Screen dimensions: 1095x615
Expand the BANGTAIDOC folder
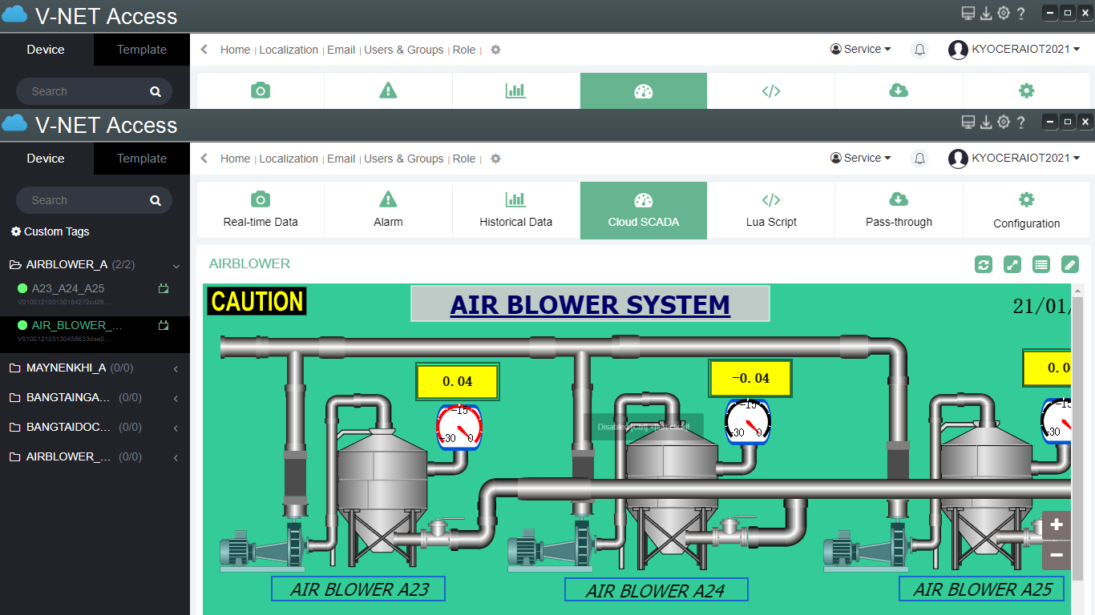click(x=176, y=428)
